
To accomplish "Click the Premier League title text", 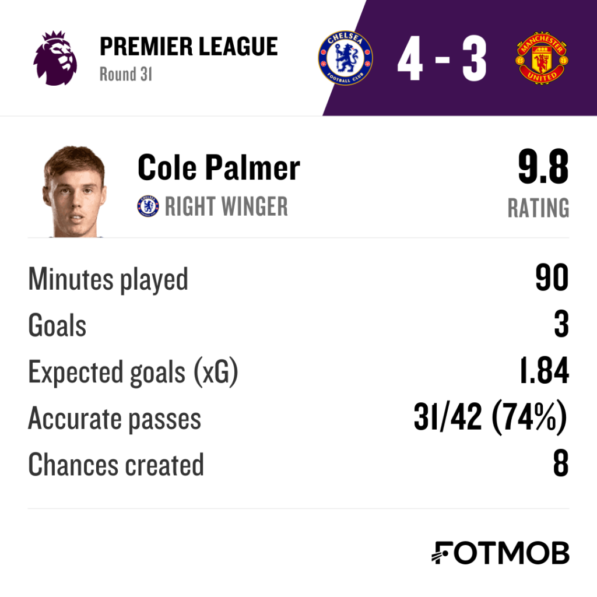I will click(188, 47).
